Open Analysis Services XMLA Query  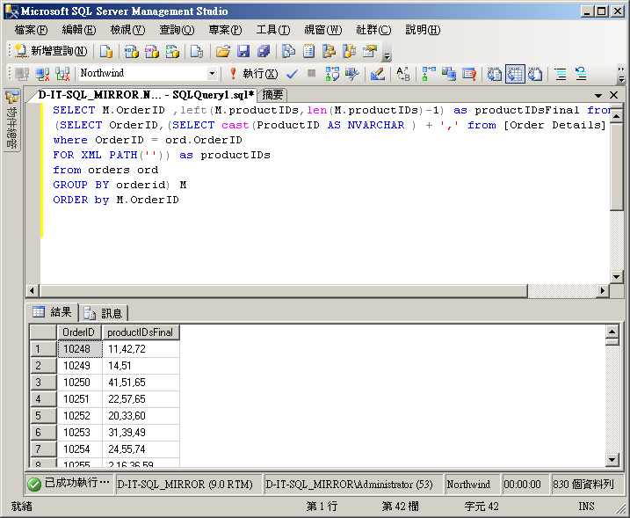click(172, 51)
